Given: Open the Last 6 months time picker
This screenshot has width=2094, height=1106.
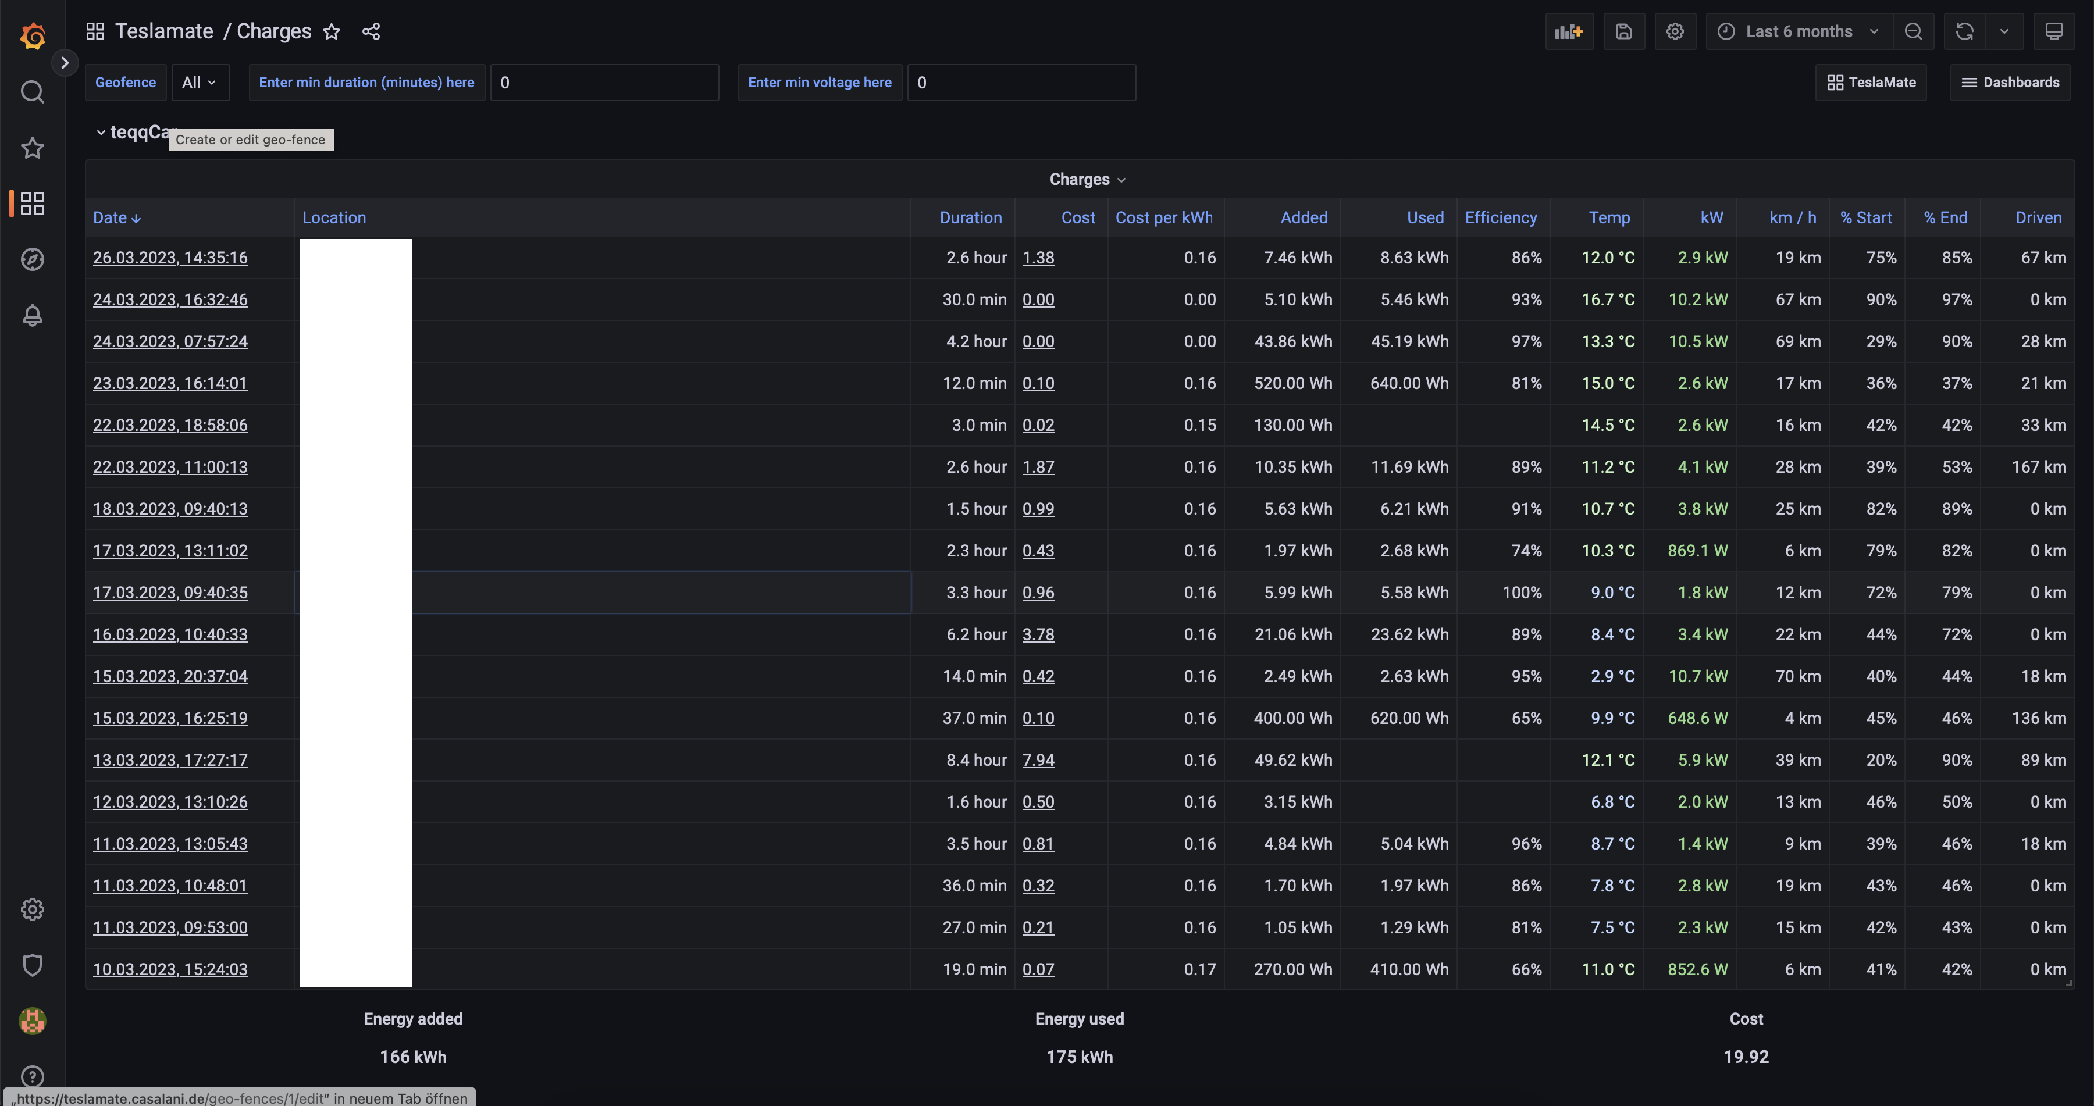Looking at the screenshot, I should pos(1798,32).
